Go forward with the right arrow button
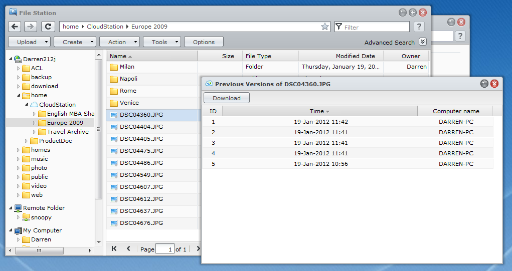 click(x=31, y=27)
